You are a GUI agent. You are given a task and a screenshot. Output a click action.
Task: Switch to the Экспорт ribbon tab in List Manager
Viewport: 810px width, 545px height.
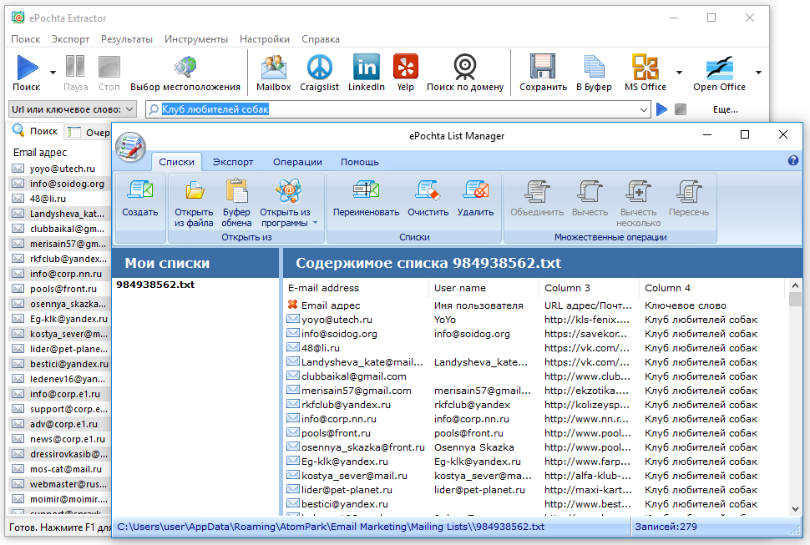(x=233, y=162)
